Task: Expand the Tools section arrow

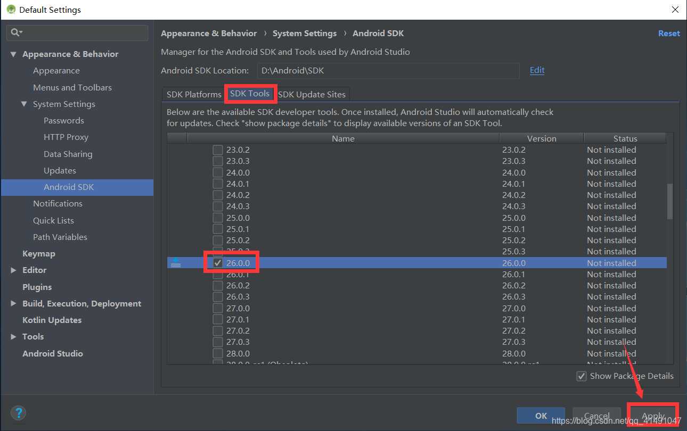Action: coord(13,337)
